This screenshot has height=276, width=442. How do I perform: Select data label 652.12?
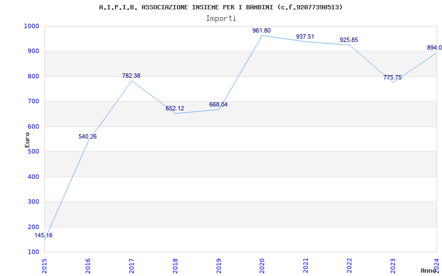pyautogui.click(x=175, y=108)
